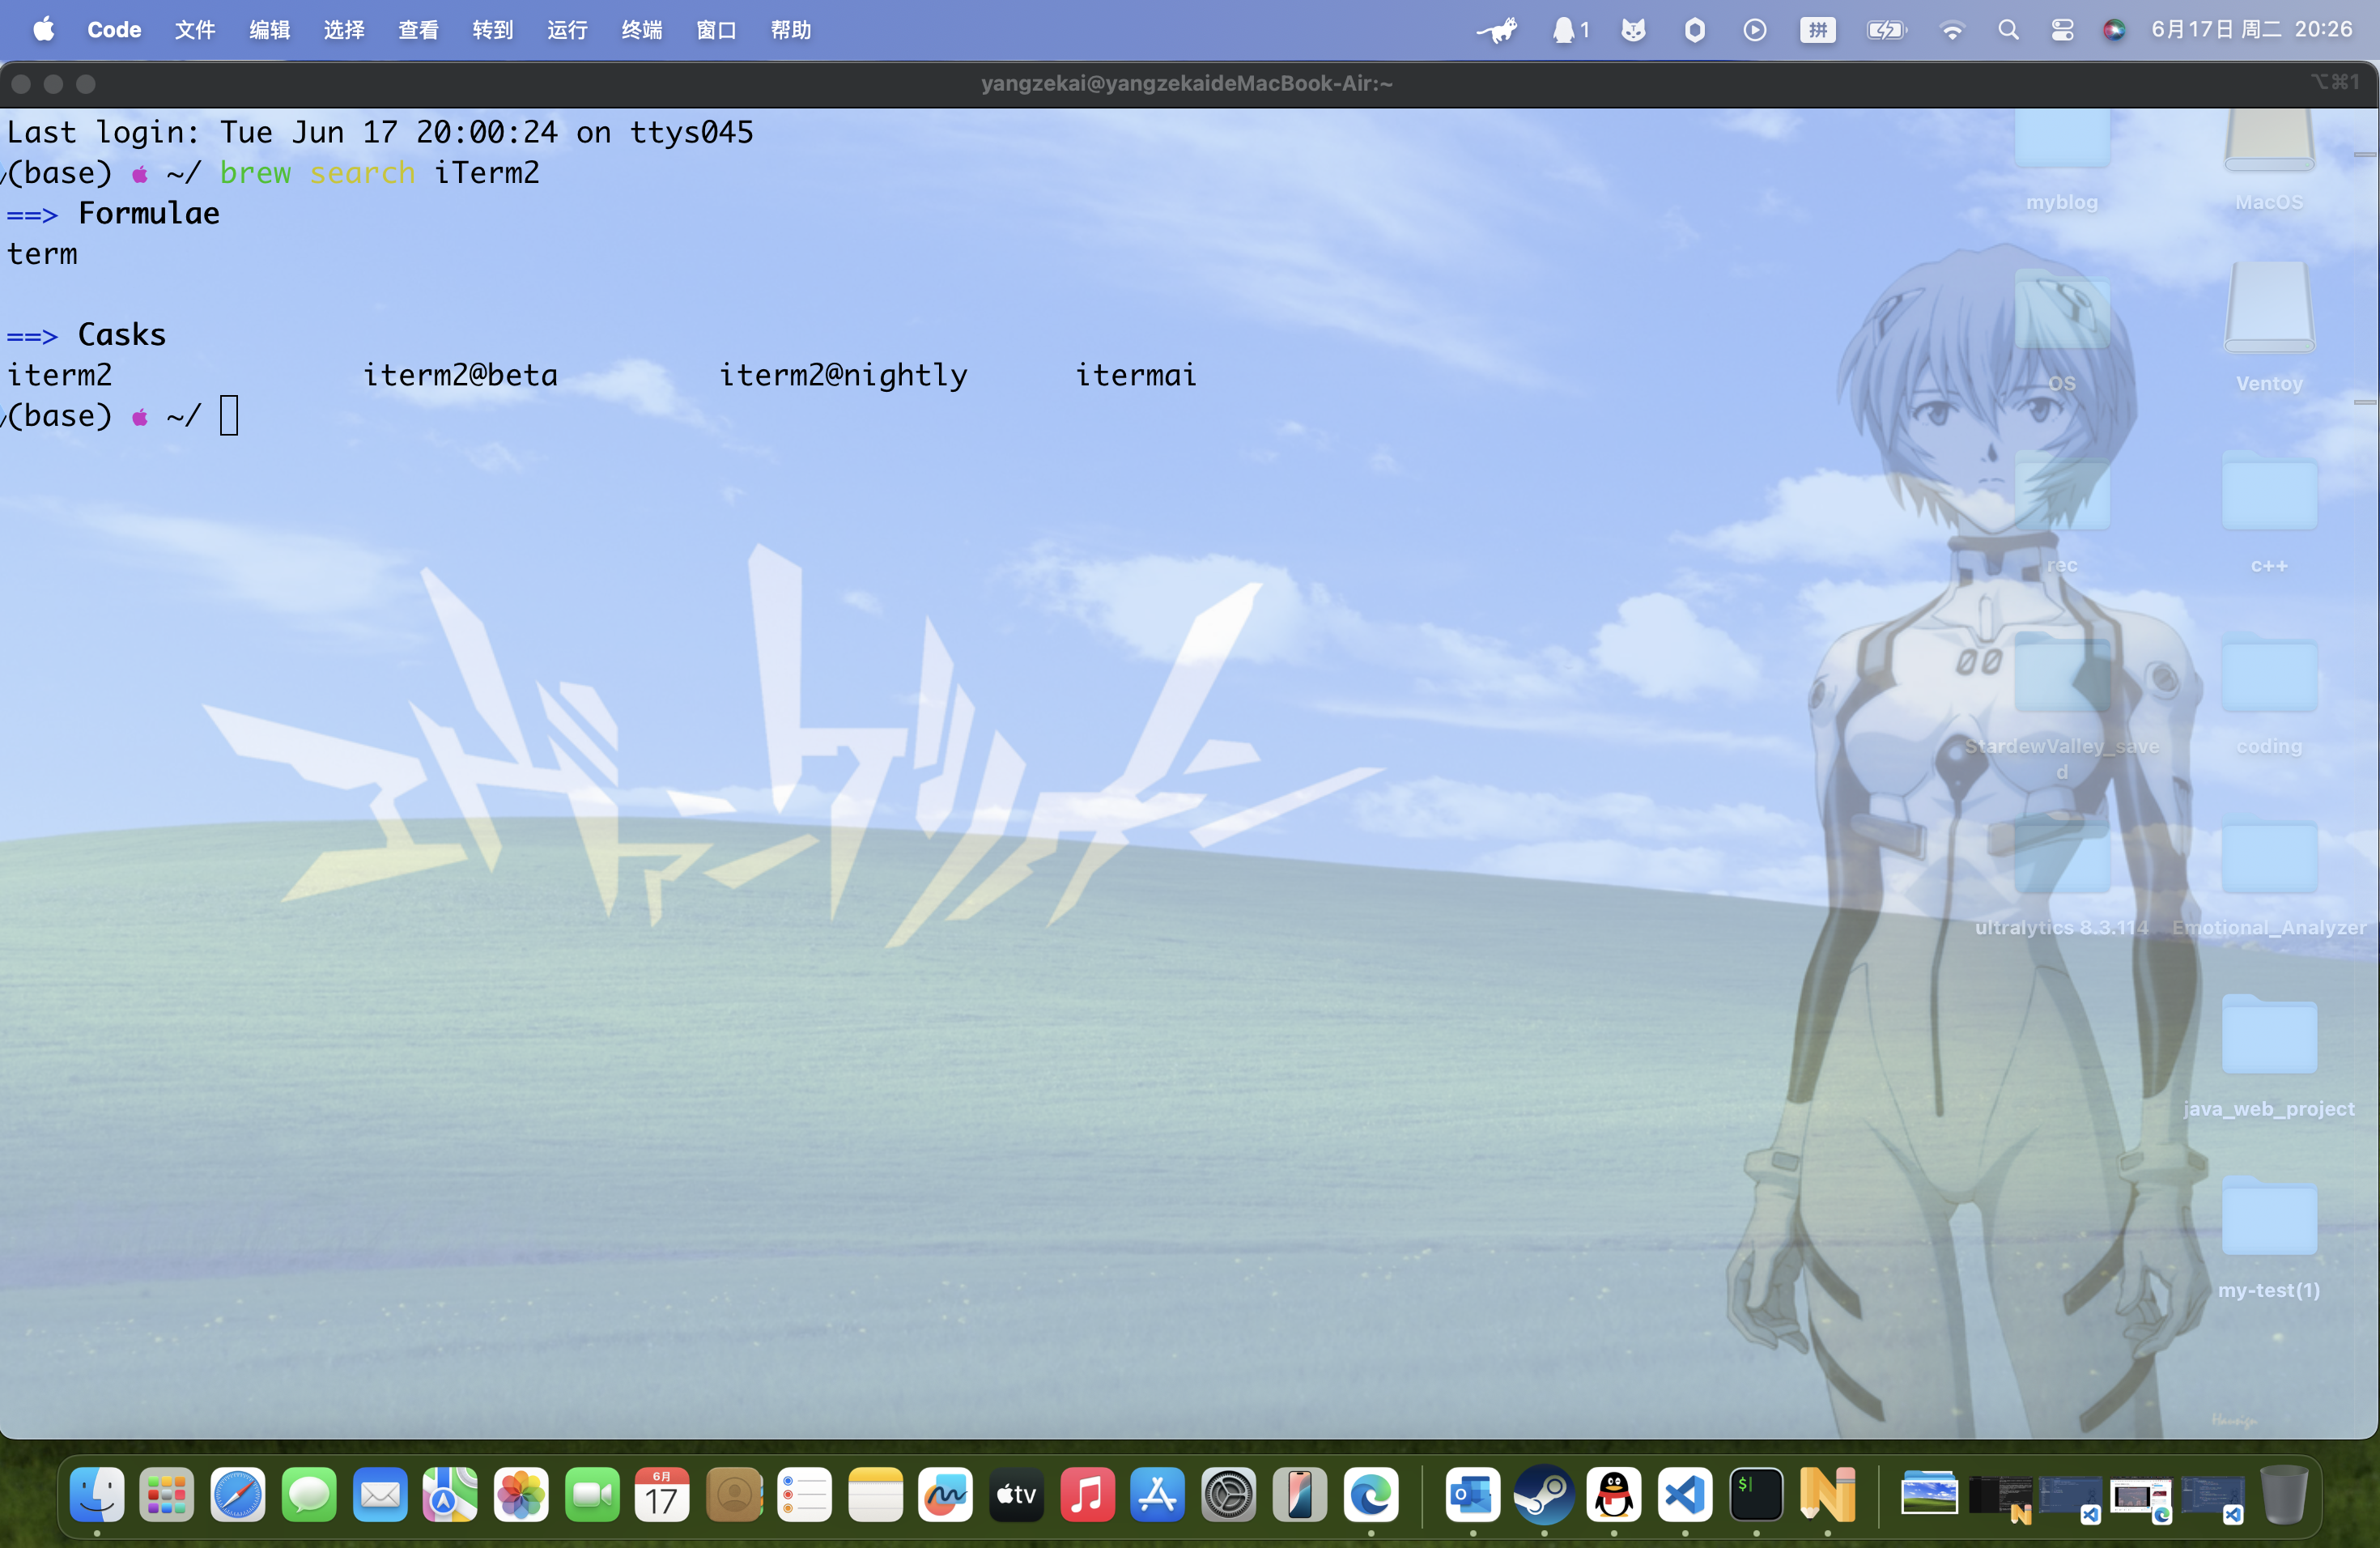
Task: Switch input method via the 拼 icon
Action: [x=1818, y=30]
